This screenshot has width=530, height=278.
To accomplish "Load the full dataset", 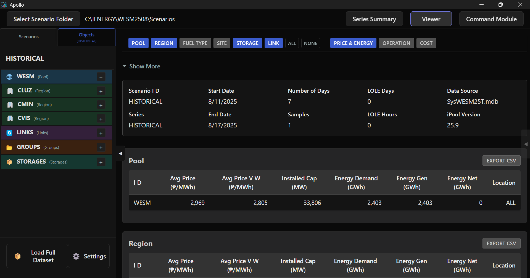I will [37, 256].
